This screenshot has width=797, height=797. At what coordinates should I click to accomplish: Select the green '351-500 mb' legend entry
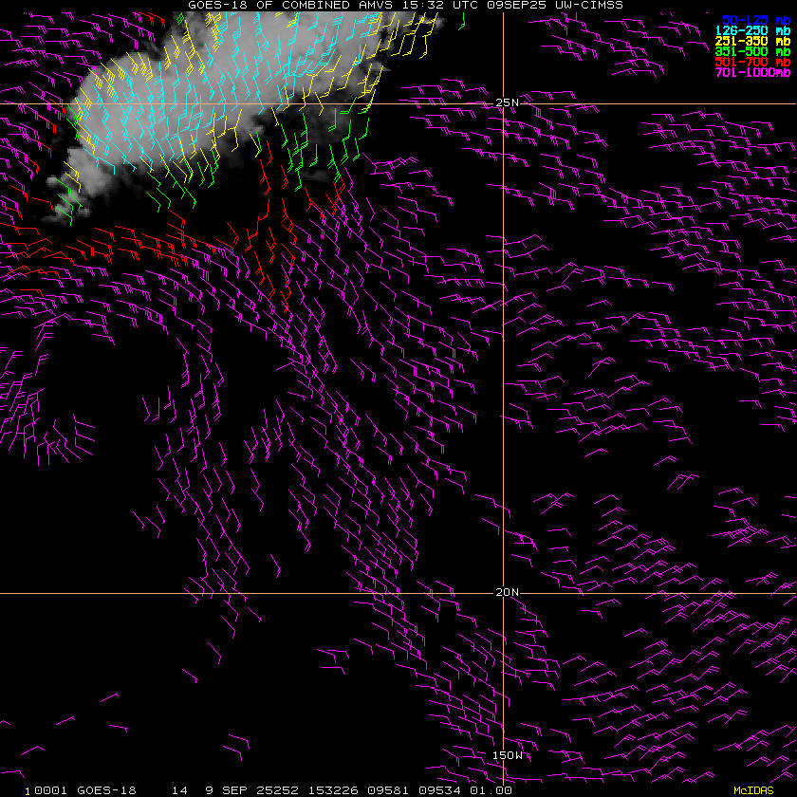(x=752, y=52)
